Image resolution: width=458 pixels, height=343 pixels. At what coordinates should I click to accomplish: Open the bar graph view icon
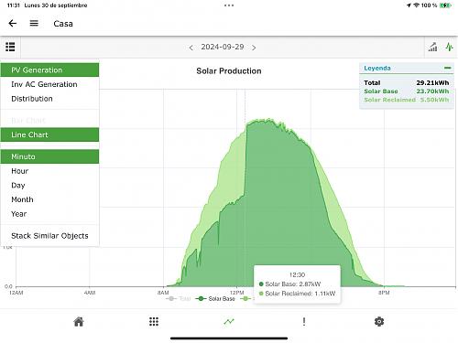click(432, 48)
